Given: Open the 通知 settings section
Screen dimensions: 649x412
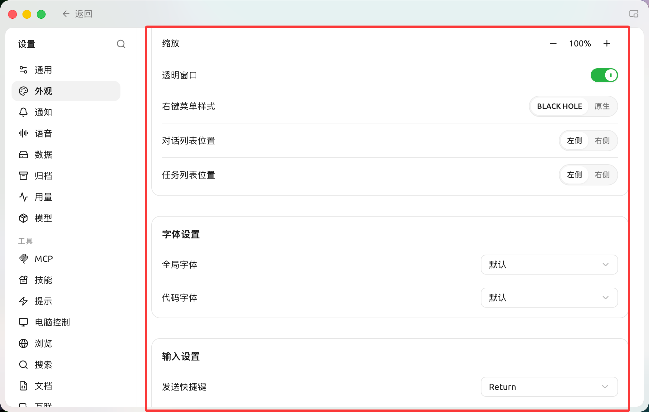Looking at the screenshot, I should coord(66,112).
